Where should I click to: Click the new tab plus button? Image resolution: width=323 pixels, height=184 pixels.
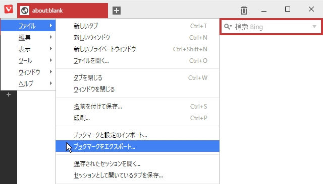pos(117,11)
